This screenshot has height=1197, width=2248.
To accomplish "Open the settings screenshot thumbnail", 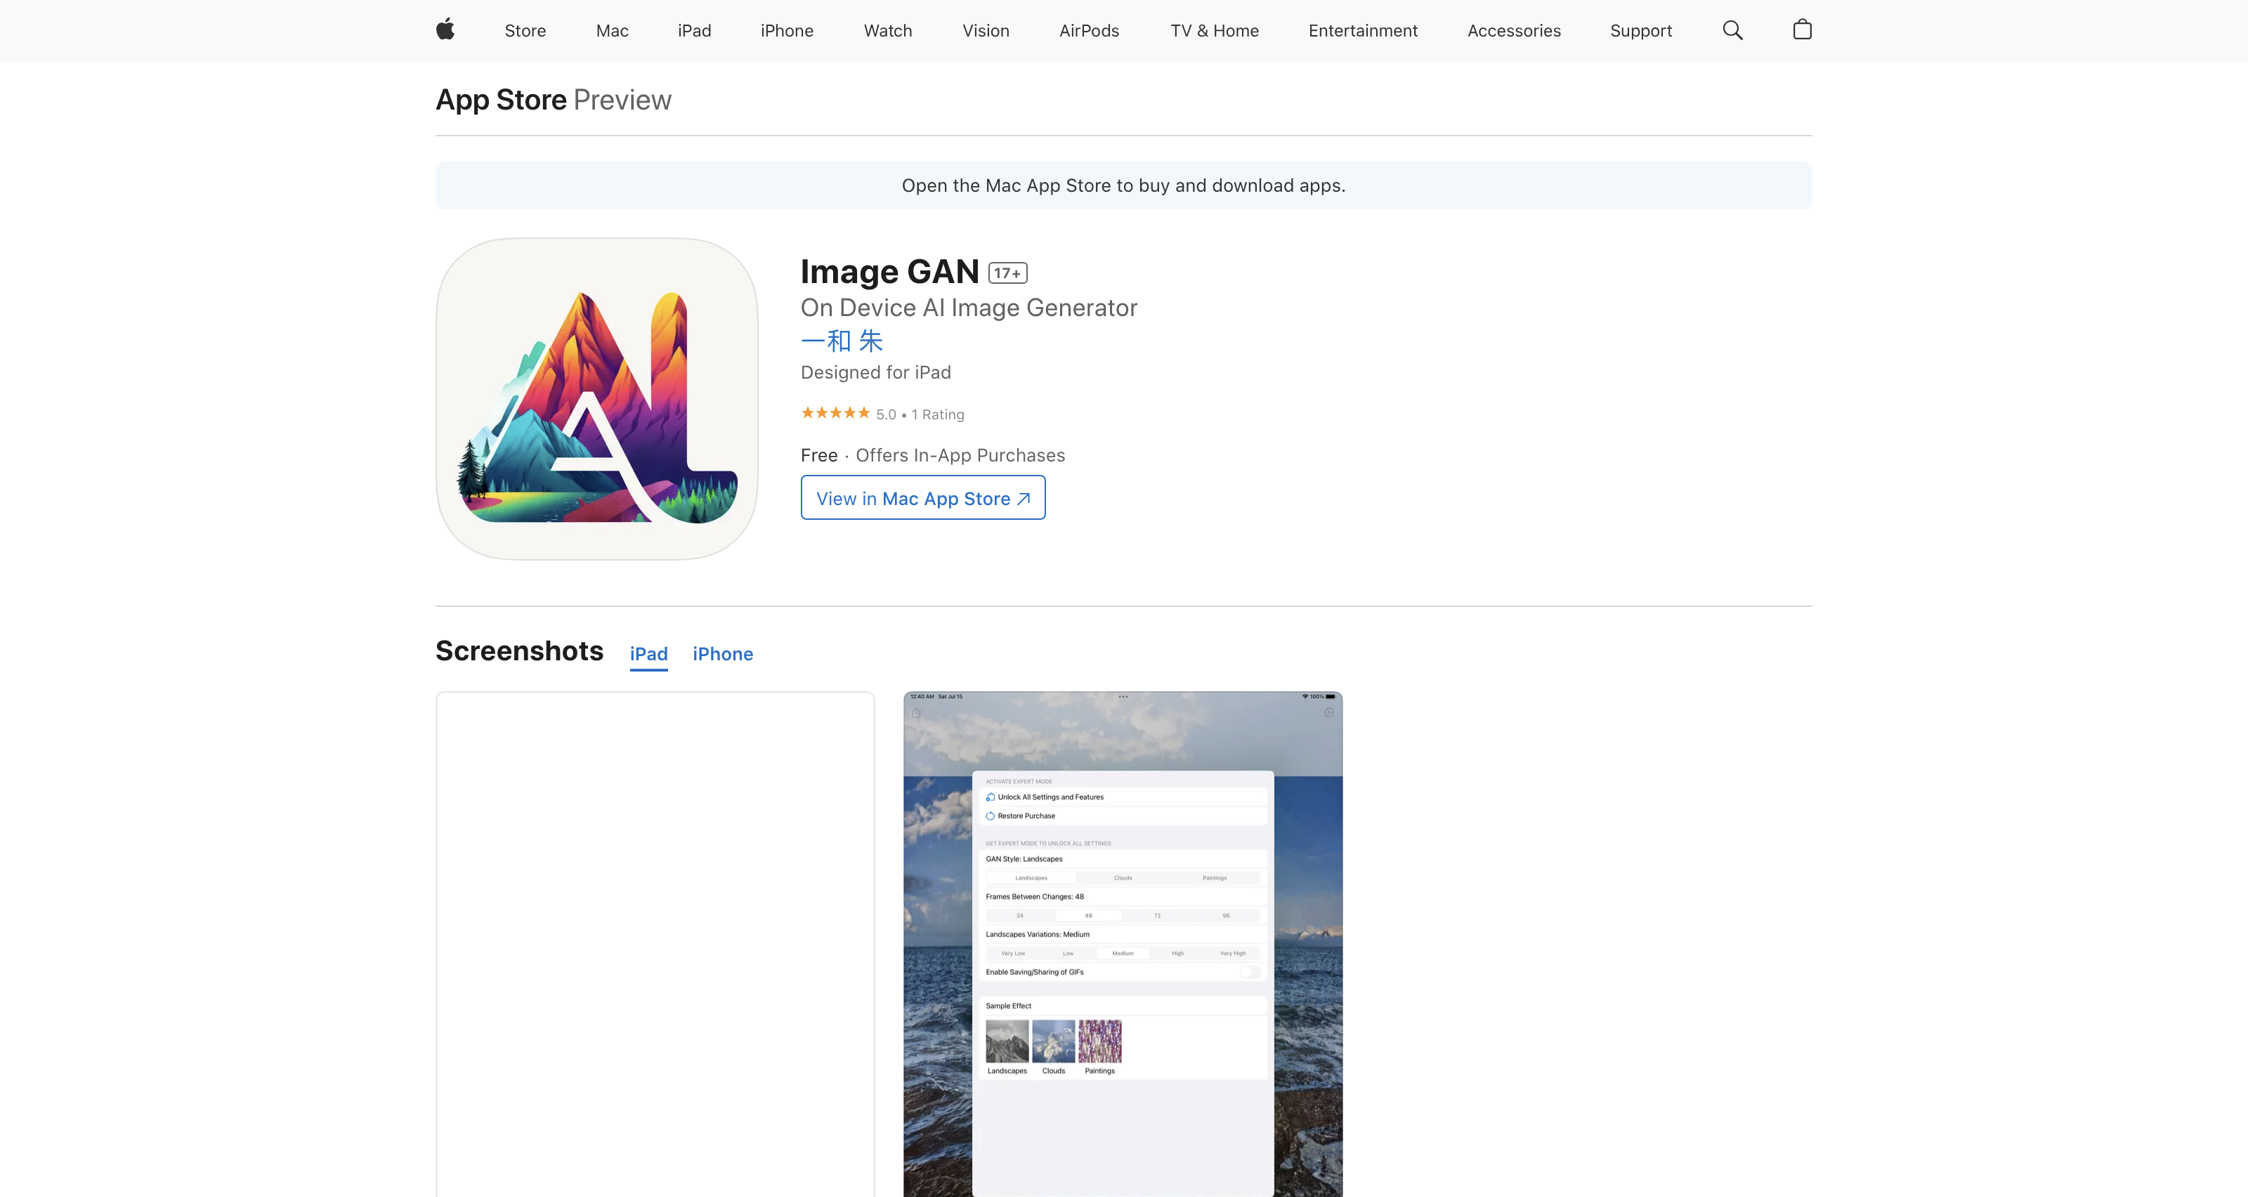I will (1123, 944).
